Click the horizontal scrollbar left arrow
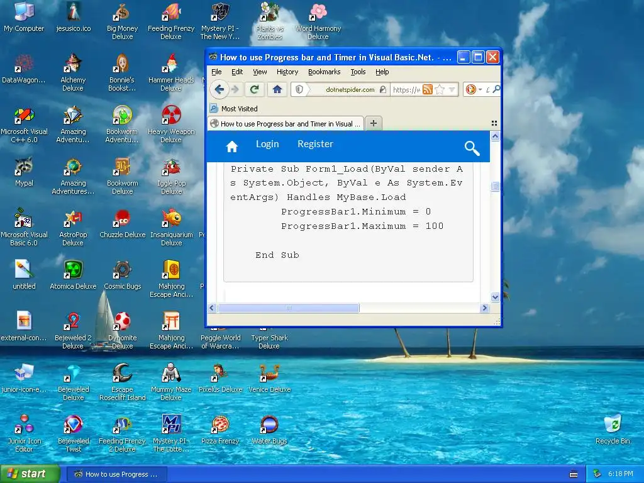The image size is (644, 483). [212, 308]
